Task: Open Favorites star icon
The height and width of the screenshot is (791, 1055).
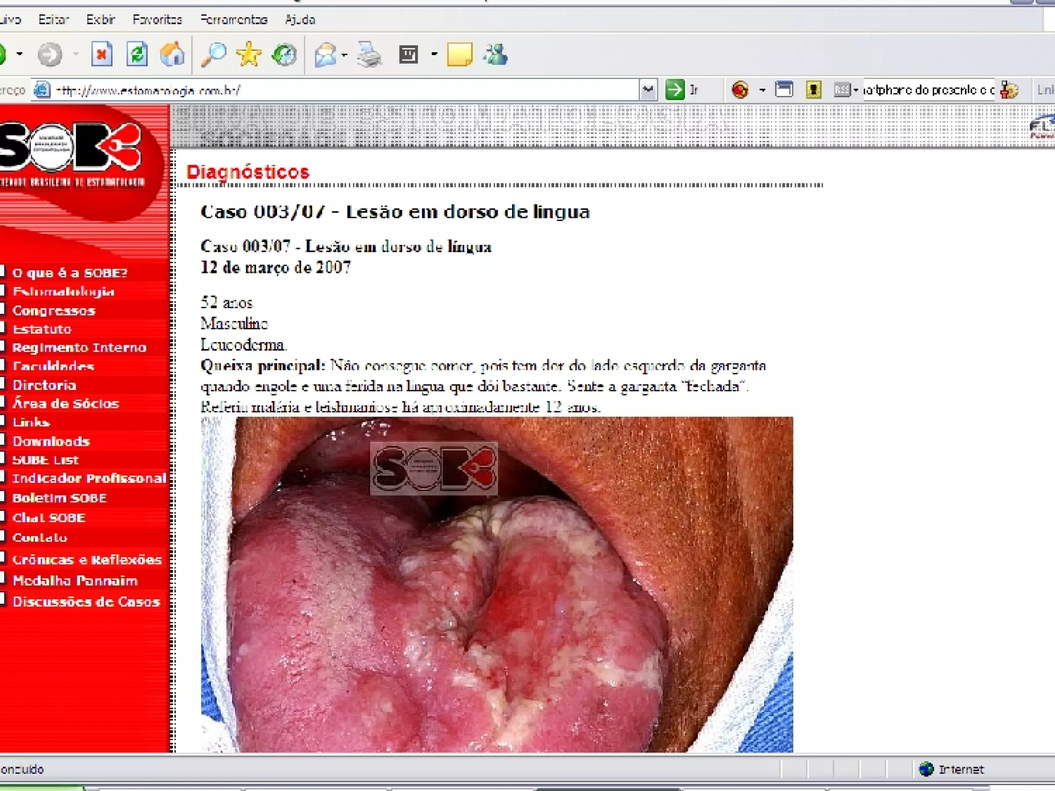Action: pos(249,55)
